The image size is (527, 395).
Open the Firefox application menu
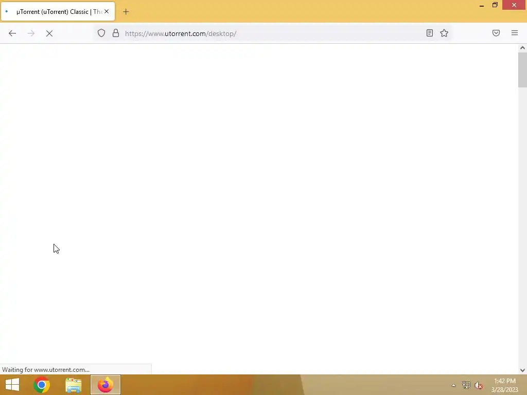(x=515, y=33)
